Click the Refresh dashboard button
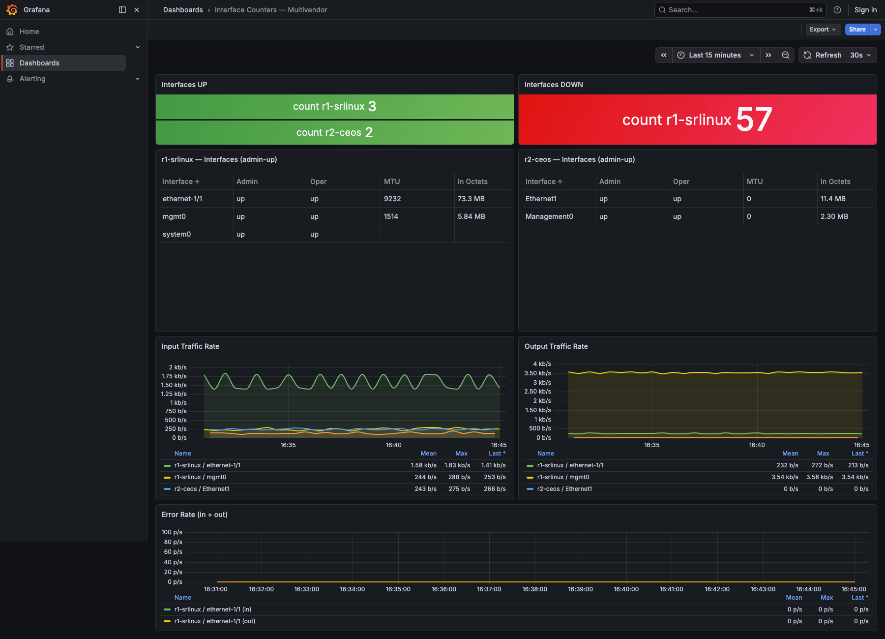This screenshot has height=639, width=885. [x=823, y=55]
